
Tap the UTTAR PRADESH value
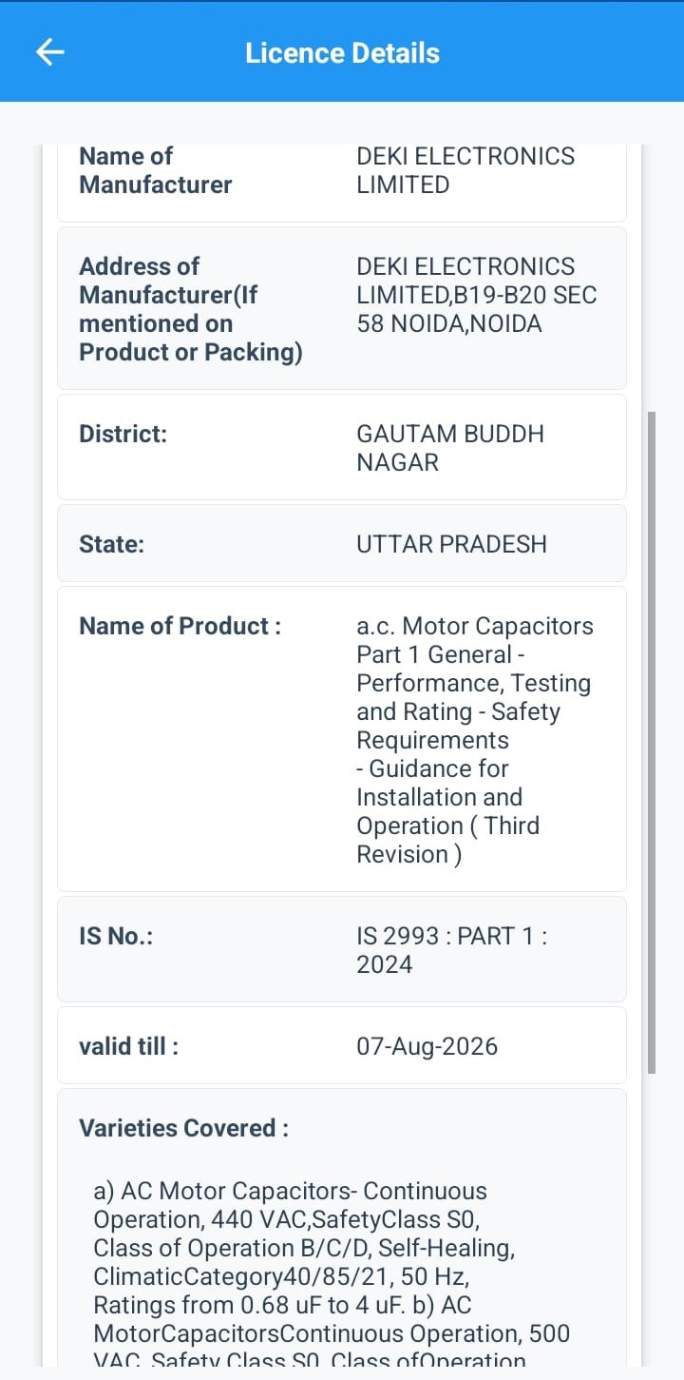[451, 544]
